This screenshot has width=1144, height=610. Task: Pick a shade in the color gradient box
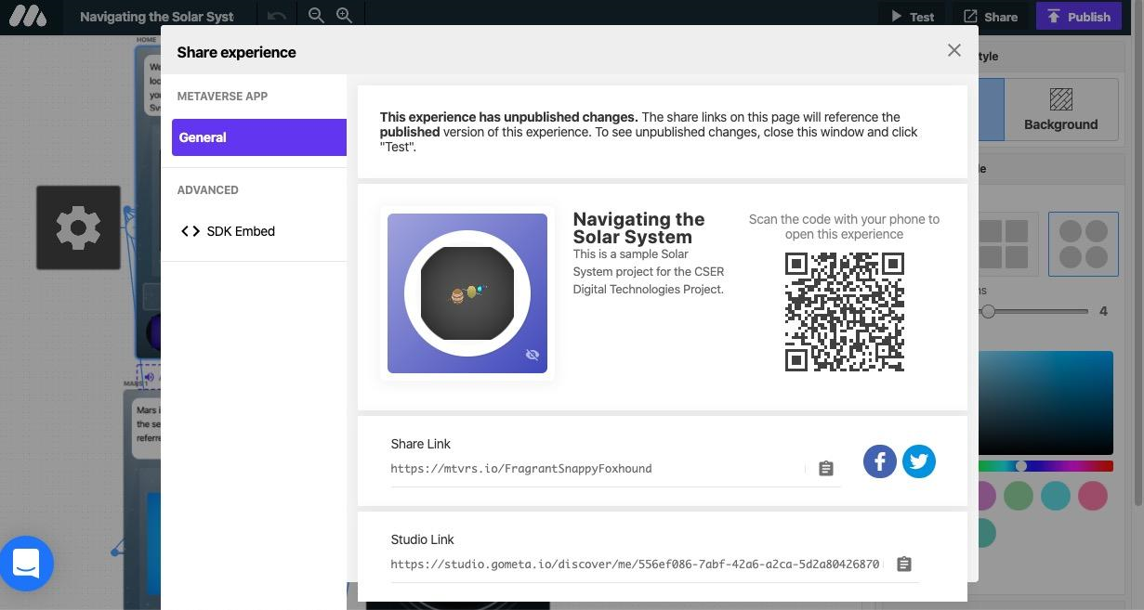point(1045,403)
